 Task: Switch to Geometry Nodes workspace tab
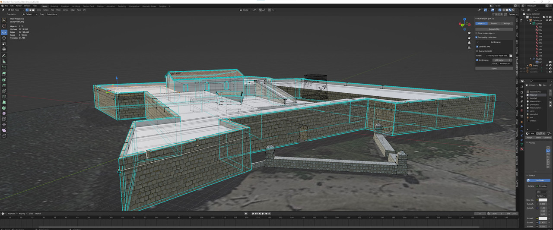point(149,6)
